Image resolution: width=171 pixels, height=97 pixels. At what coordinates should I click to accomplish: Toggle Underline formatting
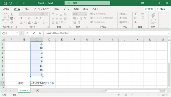[x=29, y=18]
